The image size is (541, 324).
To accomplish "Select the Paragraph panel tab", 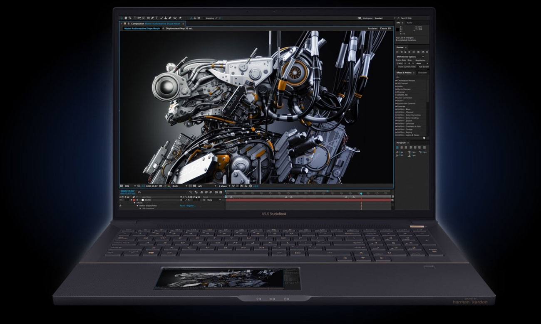I will pyautogui.click(x=401, y=142).
